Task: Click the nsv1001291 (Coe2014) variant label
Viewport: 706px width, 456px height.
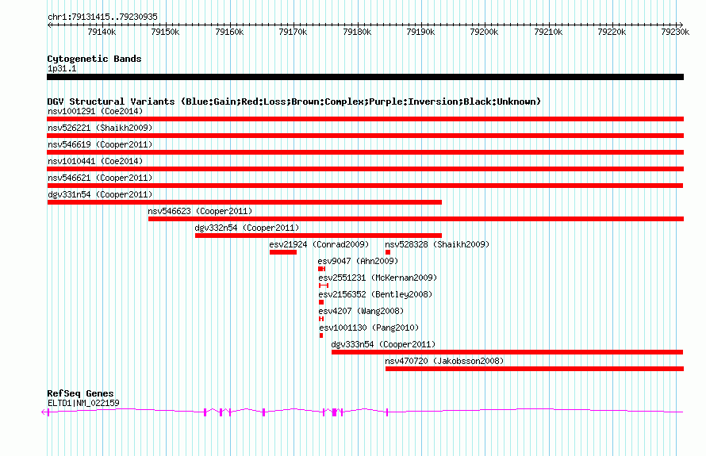Action: [84, 111]
